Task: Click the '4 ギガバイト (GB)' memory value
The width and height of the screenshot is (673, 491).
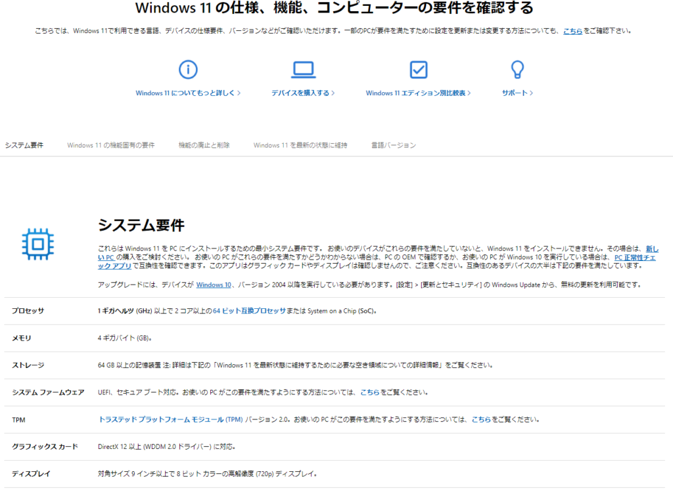Action: (124, 339)
